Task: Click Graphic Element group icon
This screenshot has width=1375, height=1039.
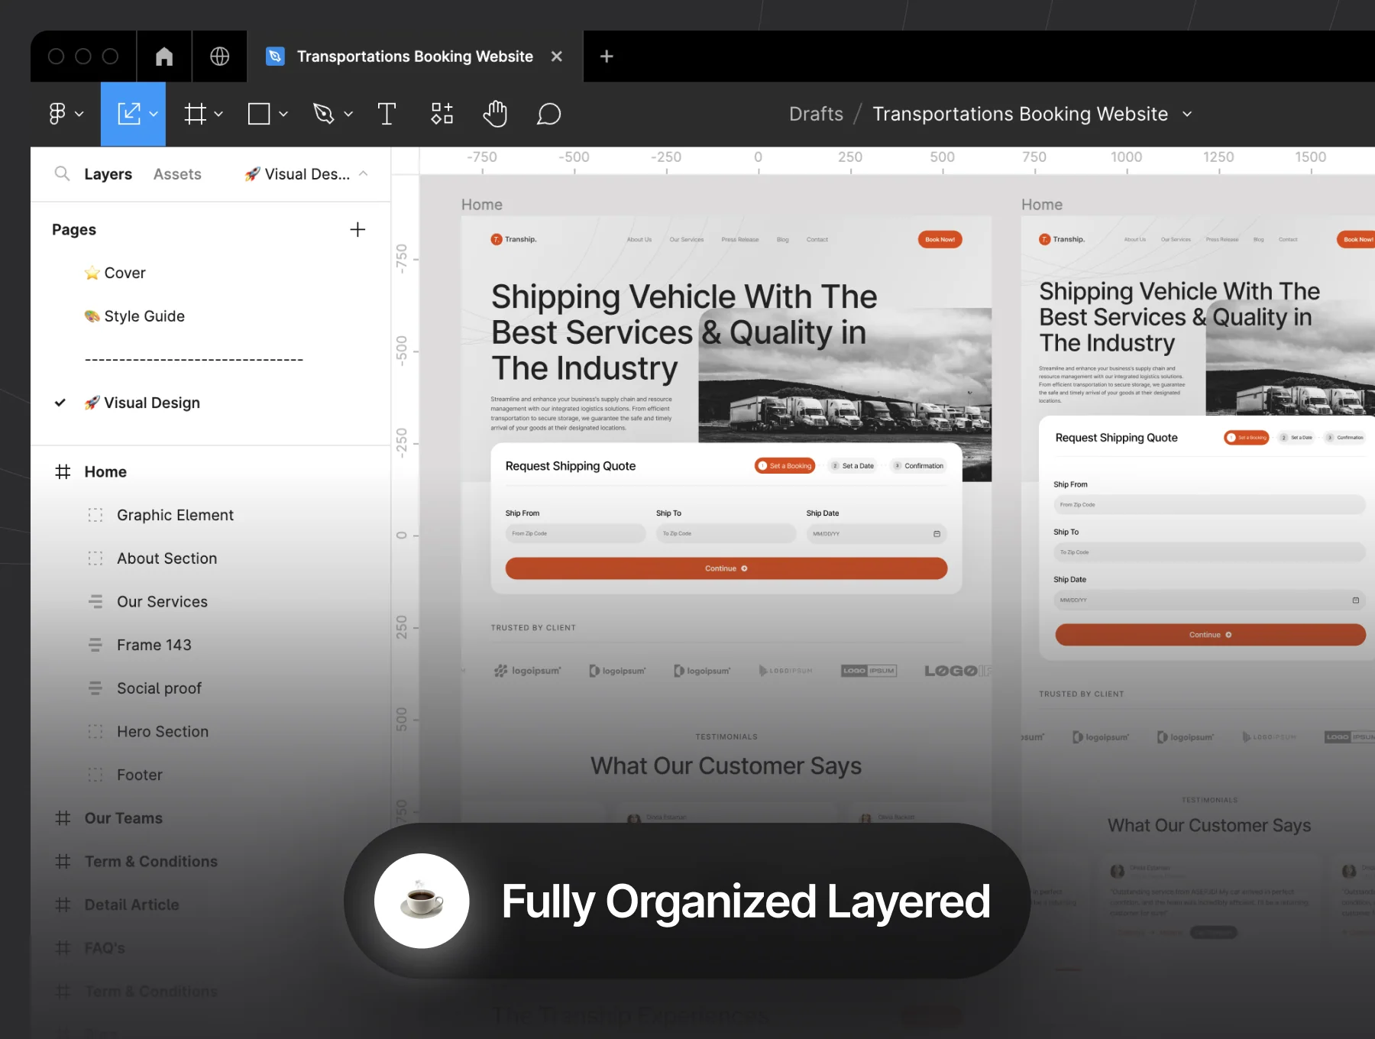Action: [x=95, y=515]
